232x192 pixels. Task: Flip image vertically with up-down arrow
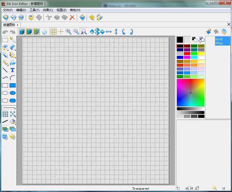coord(116,32)
